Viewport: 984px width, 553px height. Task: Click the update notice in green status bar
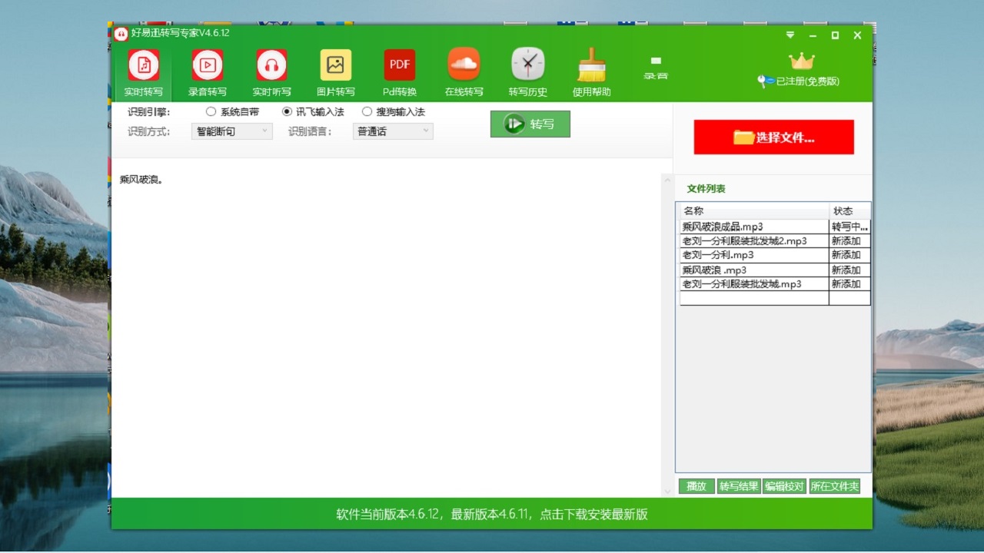coord(492,514)
